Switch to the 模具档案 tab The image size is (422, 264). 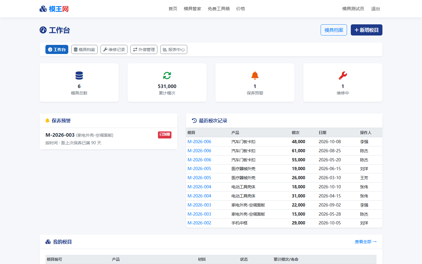[x=84, y=50]
